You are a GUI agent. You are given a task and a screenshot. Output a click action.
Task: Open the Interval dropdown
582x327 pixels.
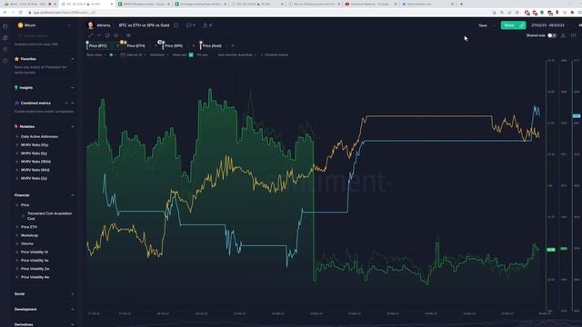134,54
